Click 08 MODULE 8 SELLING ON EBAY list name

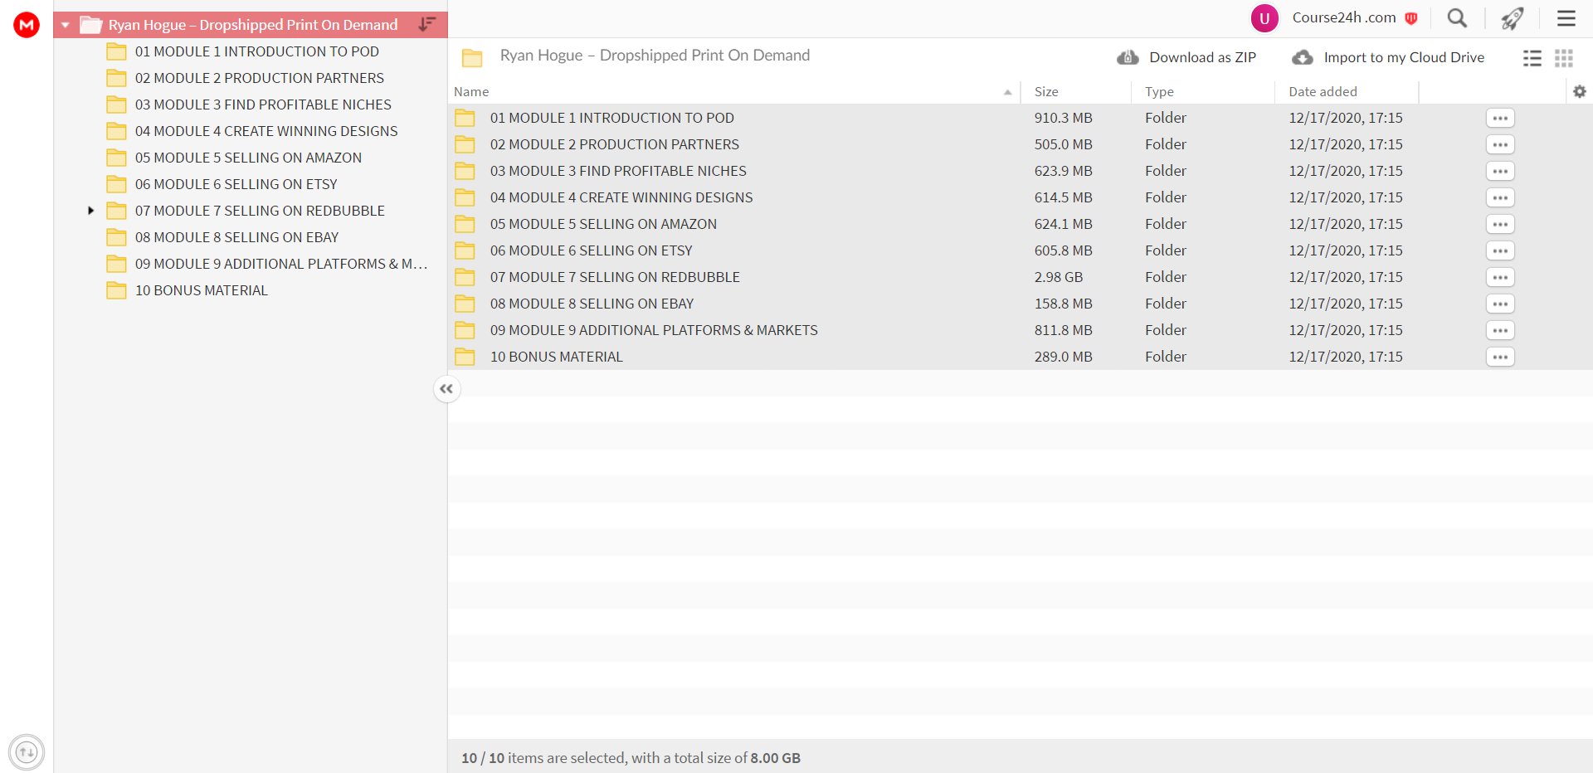(592, 304)
